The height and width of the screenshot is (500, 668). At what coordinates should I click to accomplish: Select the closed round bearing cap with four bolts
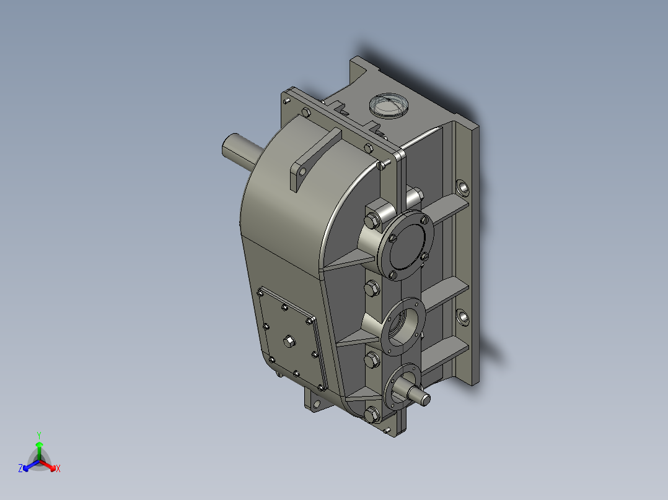pos(405,245)
